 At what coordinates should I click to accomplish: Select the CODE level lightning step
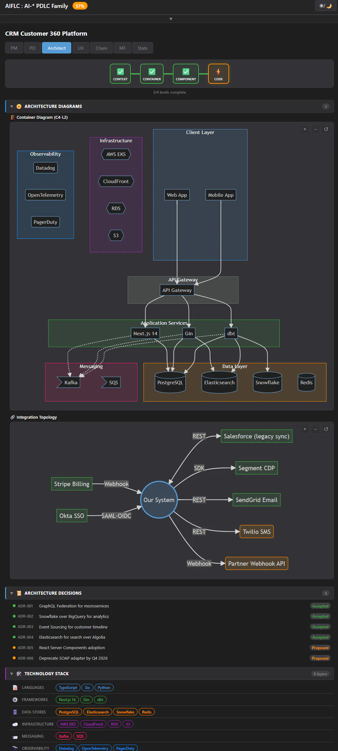[x=218, y=74]
